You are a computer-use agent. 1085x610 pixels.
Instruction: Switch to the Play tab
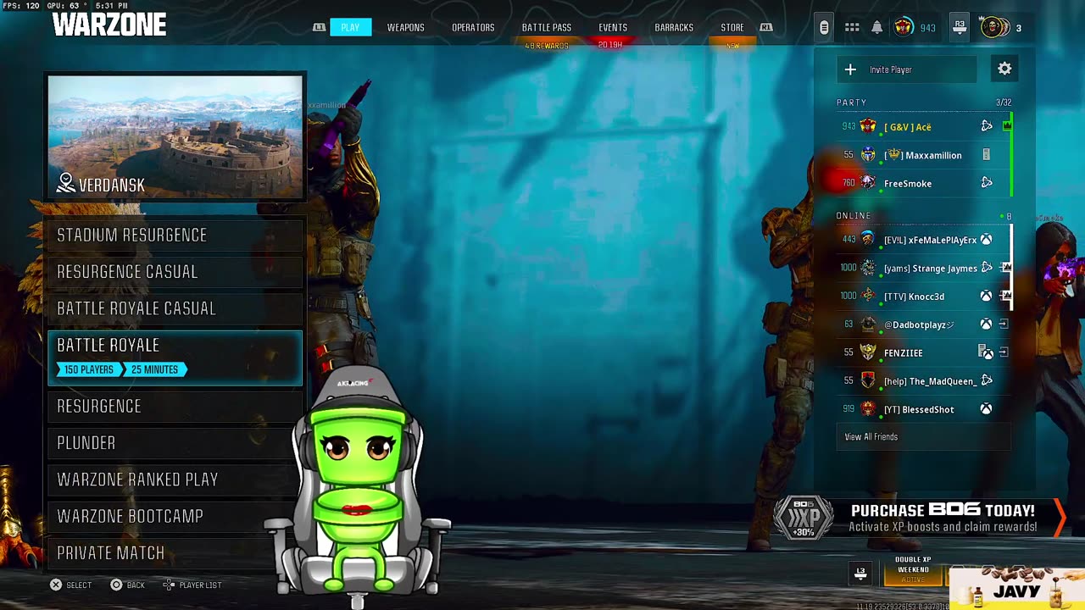tap(350, 27)
